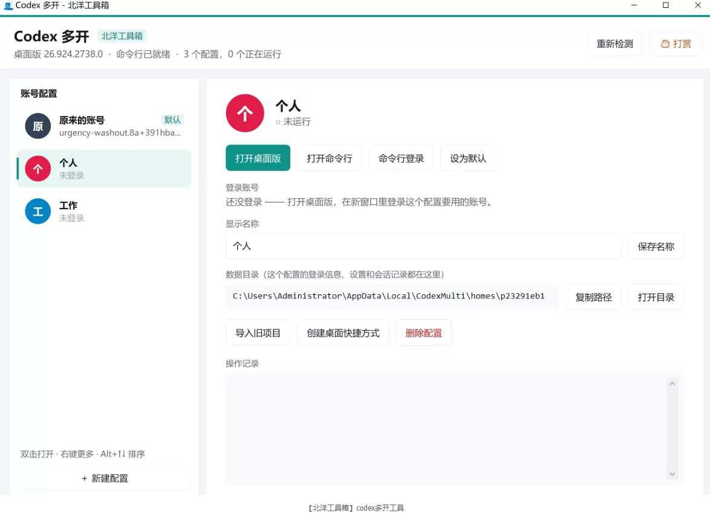Viewport: 710px width, 513px height.
Task: Click the version text 桌面版 26.924.2738.0
Action: (59, 54)
